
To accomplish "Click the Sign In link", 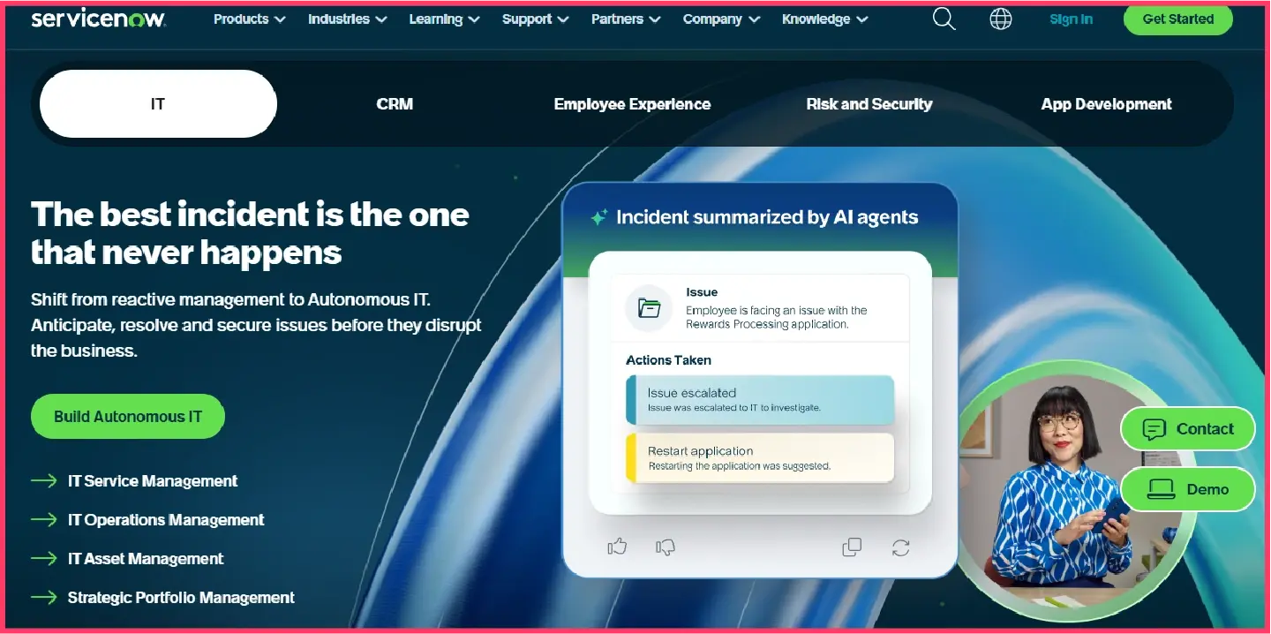I will coord(1072,19).
